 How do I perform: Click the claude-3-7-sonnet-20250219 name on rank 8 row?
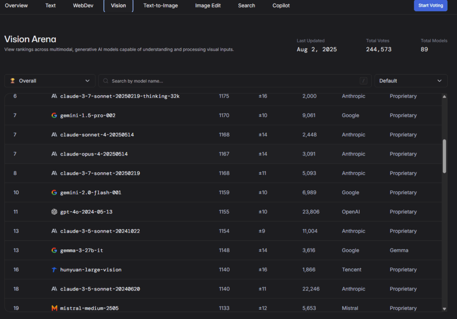pyautogui.click(x=100, y=173)
